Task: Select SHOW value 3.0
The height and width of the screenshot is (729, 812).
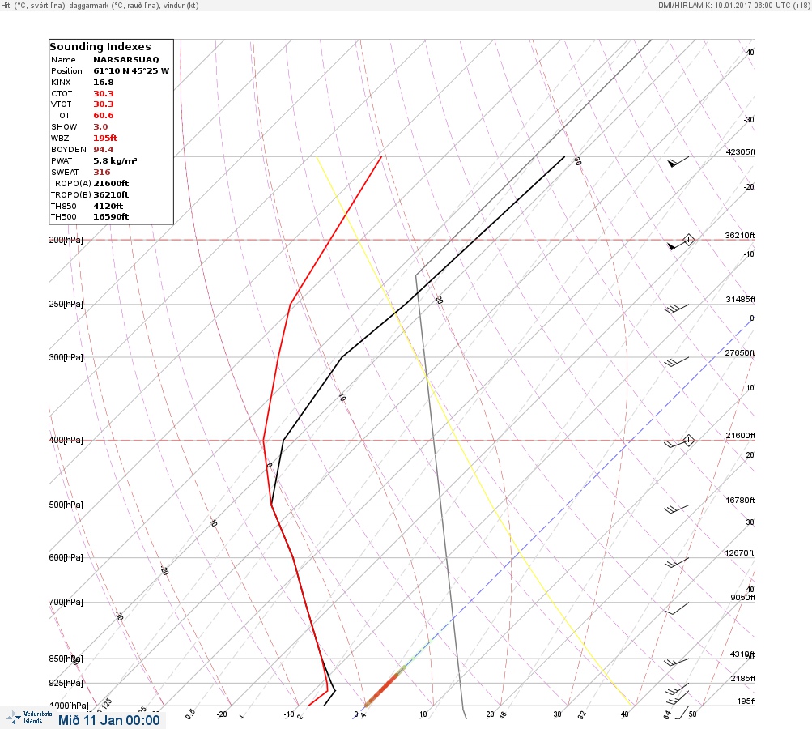Action: 100,127
